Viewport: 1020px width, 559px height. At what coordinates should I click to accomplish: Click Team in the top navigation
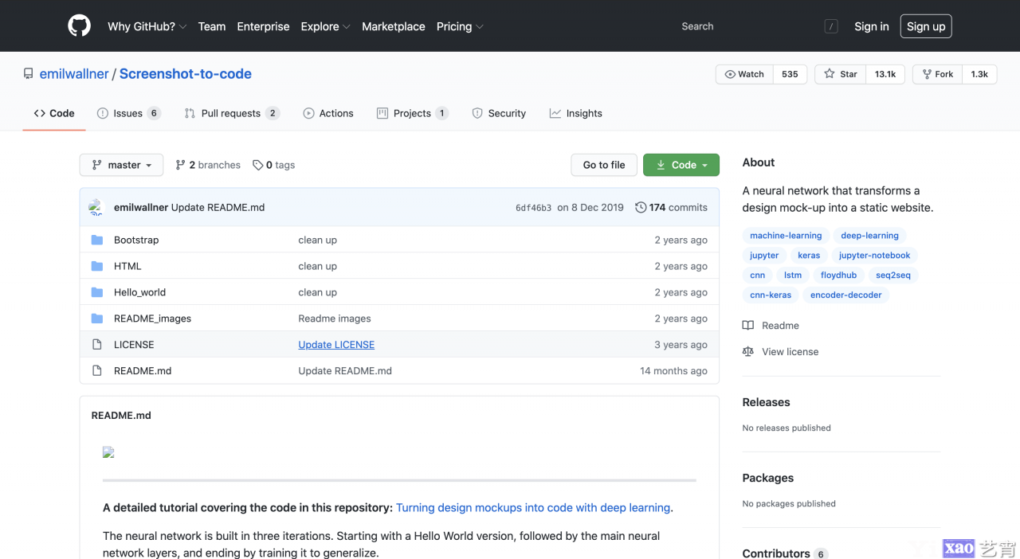coord(212,26)
